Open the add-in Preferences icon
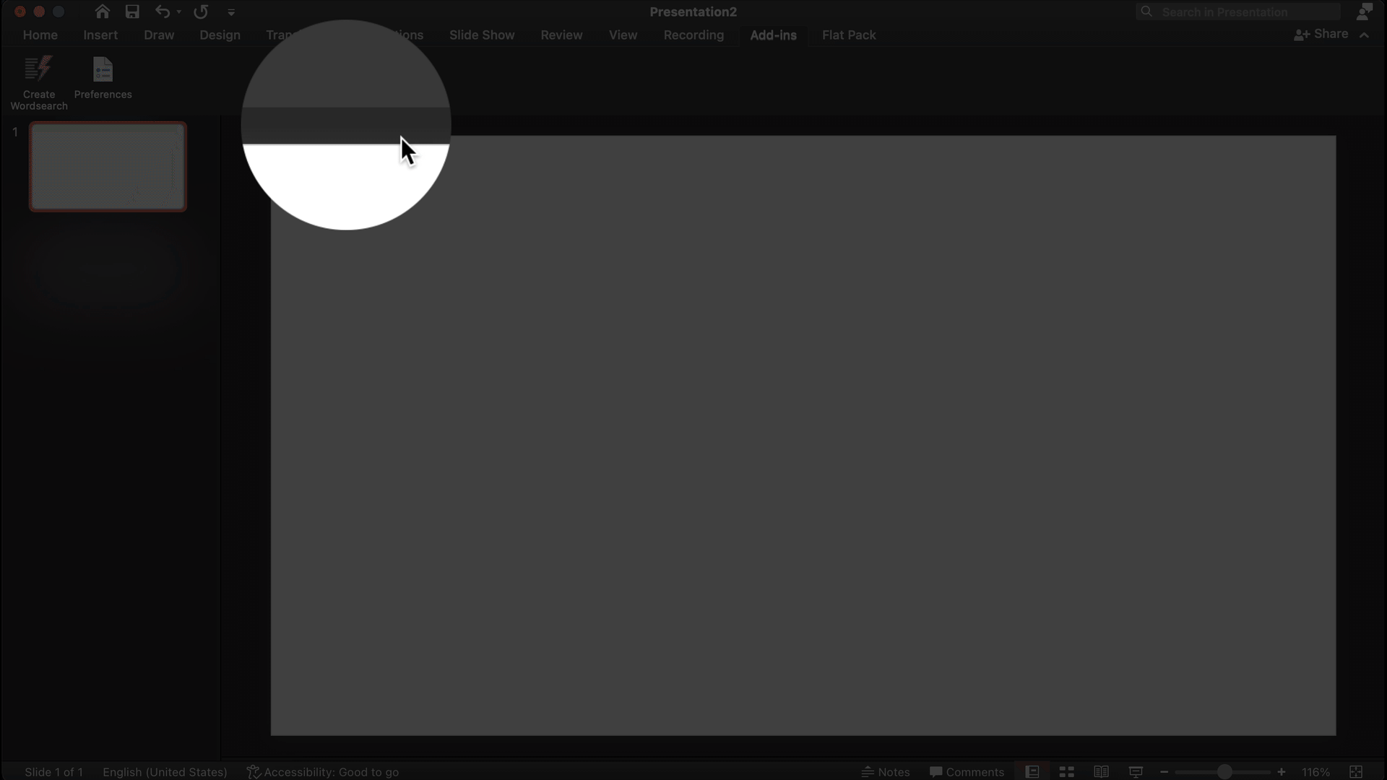The image size is (1387, 780). coord(103,77)
